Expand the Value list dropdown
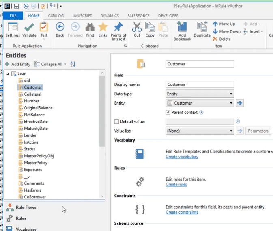 [231, 131]
